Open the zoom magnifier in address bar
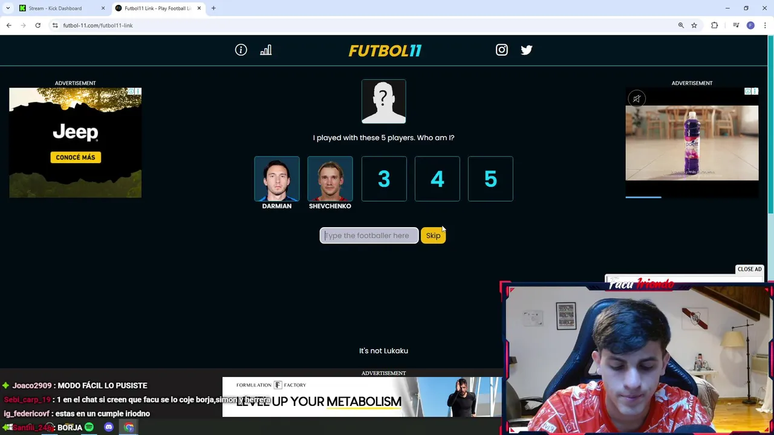 point(681,25)
